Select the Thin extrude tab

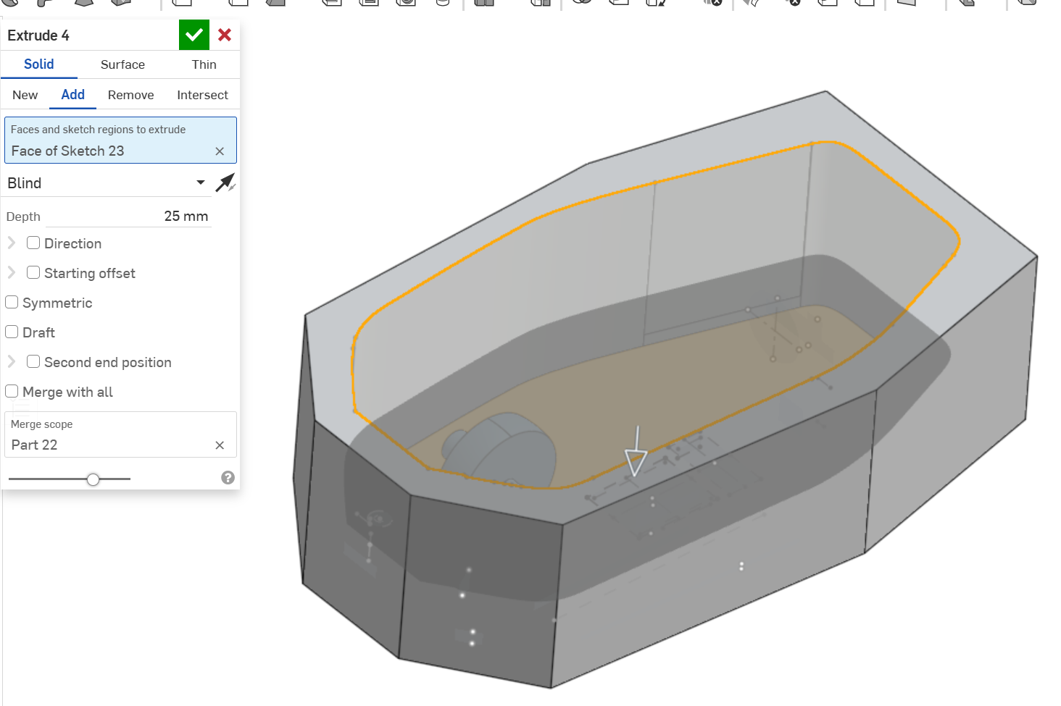pyautogui.click(x=204, y=64)
